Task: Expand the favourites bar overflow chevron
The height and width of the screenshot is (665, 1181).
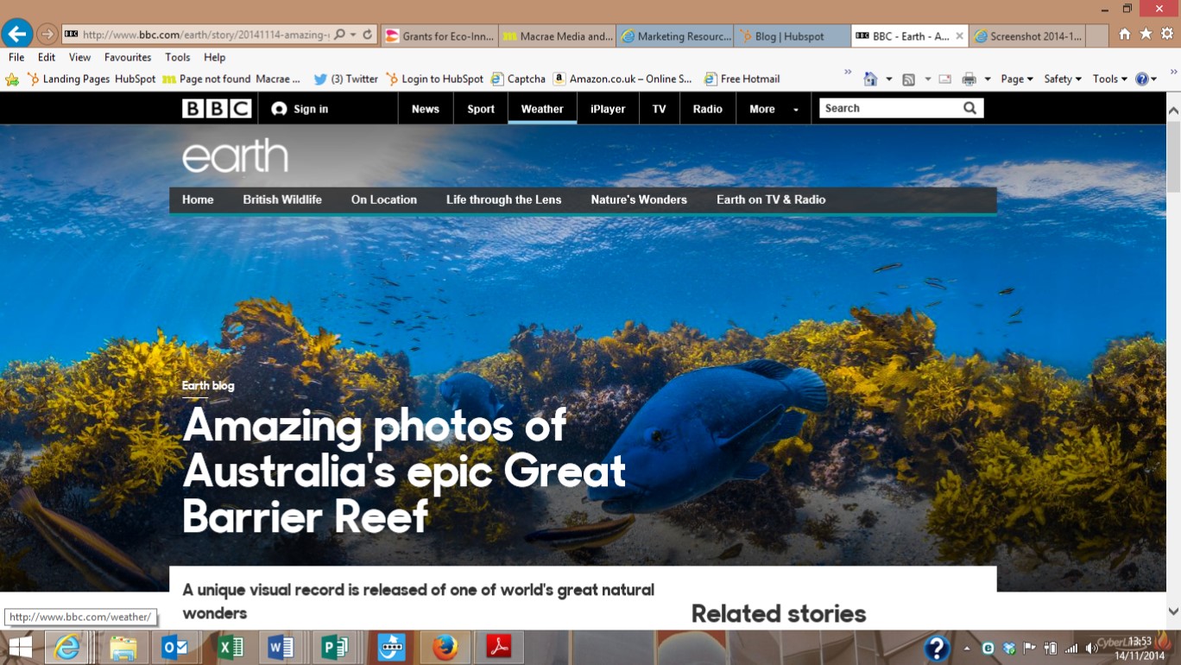Action: coord(848,73)
